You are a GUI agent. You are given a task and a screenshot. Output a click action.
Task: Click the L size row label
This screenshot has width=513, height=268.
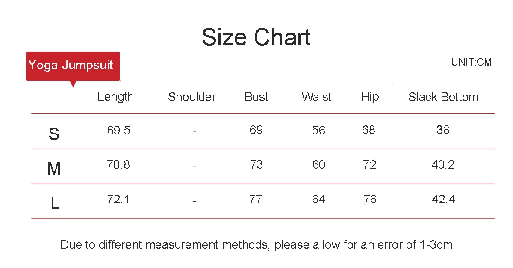55,203
